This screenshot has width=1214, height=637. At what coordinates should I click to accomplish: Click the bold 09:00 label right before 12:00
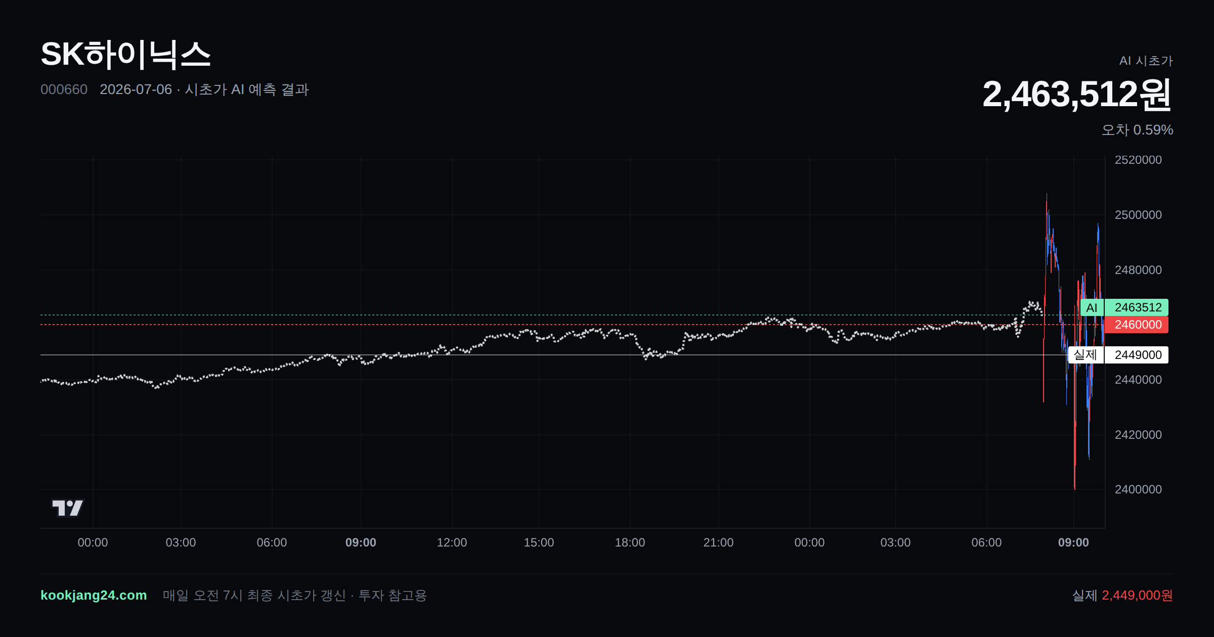tap(361, 542)
